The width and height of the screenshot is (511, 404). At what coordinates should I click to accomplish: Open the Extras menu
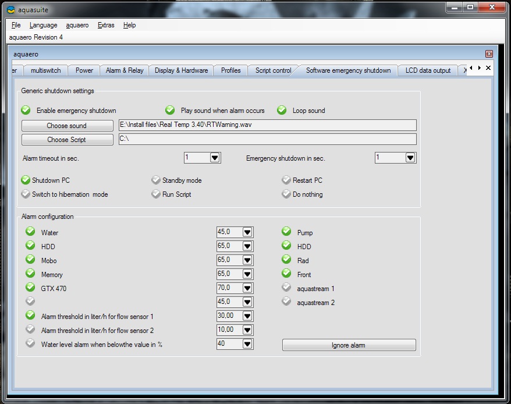pyautogui.click(x=106, y=25)
